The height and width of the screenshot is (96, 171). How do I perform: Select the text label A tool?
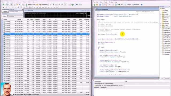[x=24, y=7]
